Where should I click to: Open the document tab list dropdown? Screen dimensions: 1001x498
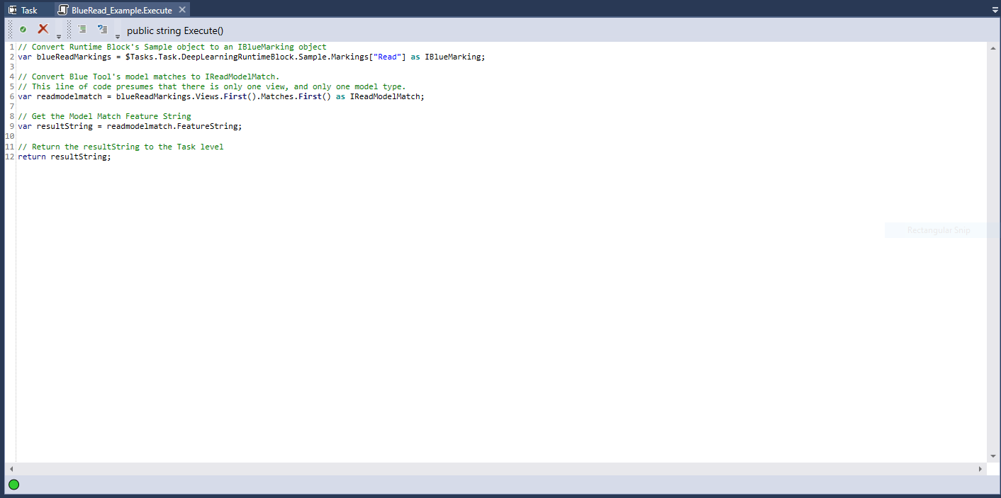point(995,11)
